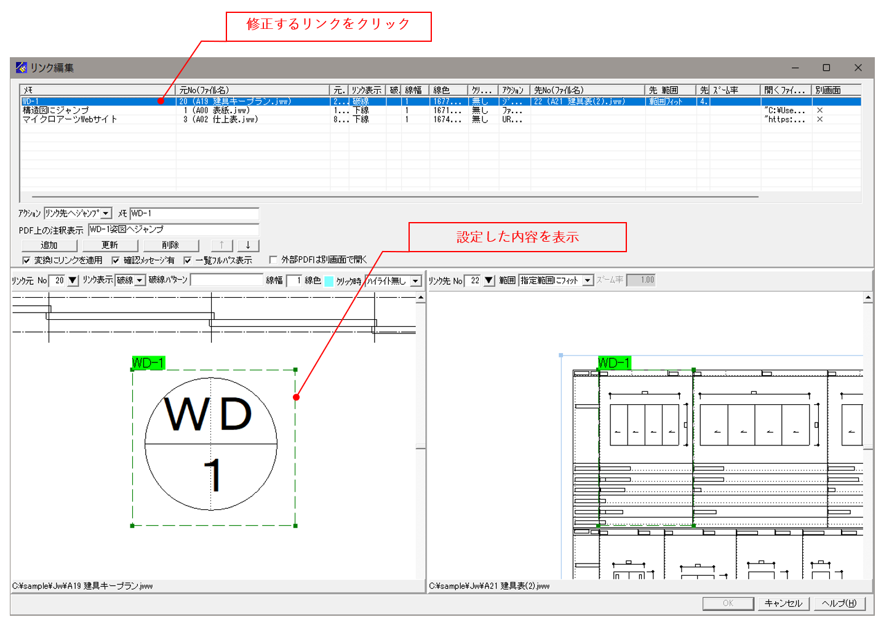Select the 構造図にジャンプ list row
Screen dimensions: 881x625
pyautogui.click(x=56, y=111)
